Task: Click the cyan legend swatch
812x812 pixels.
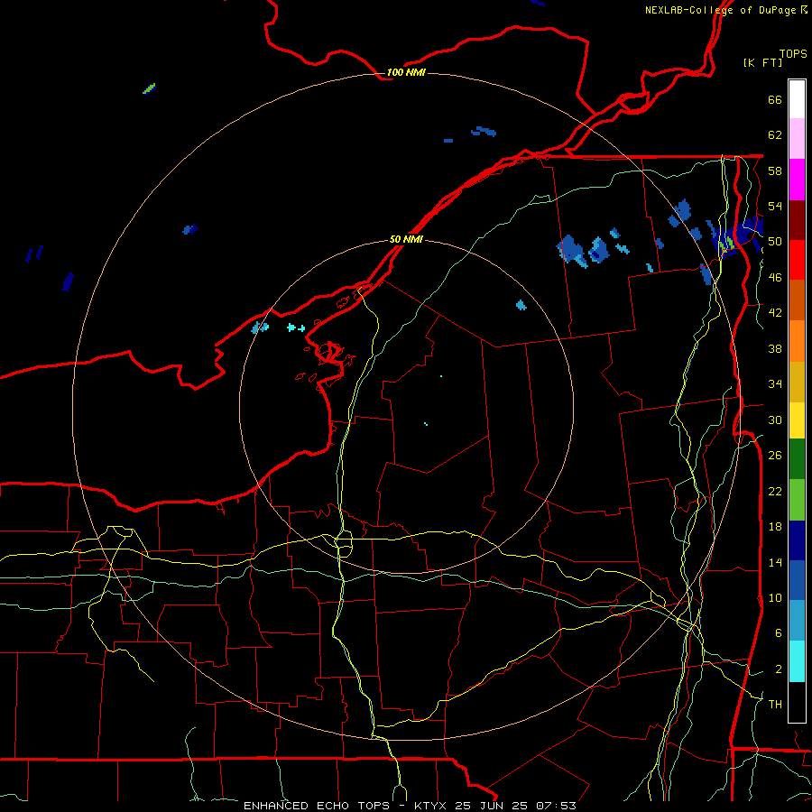Action: coord(797,661)
